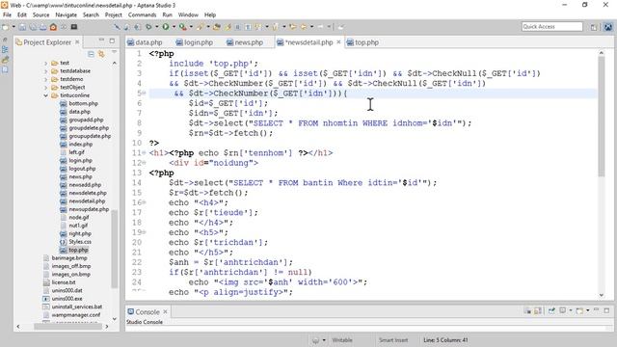Click the Quick Access search field
Screen dimensions: 617x347
[552, 26]
